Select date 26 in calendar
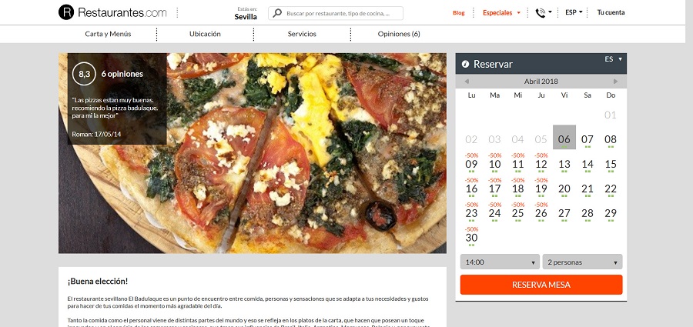Screen dimensions: 693x327 click(x=541, y=213)
